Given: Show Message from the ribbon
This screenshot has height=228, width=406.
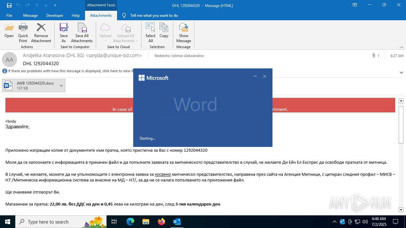Looking at the screenshot, I should 184,33.
